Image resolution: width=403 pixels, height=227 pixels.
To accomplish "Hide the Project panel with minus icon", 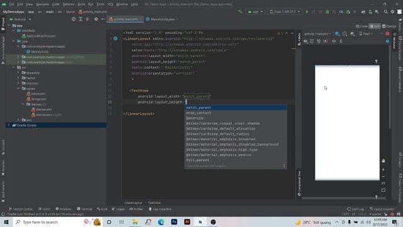I will (x=103, y=19).
